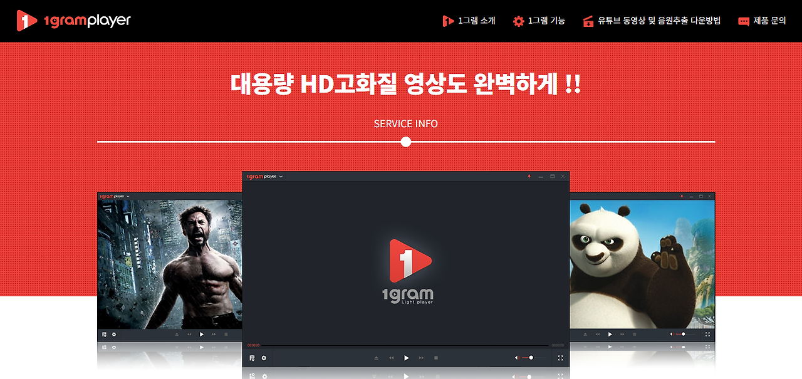Click eject icon in left Wolverine player
The image size is (802, 379).
pyautogui.click(x=177, y=335)
